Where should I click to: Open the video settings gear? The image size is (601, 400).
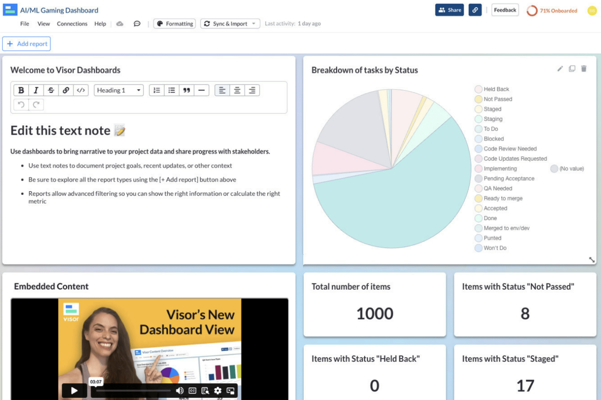point(218,391)
